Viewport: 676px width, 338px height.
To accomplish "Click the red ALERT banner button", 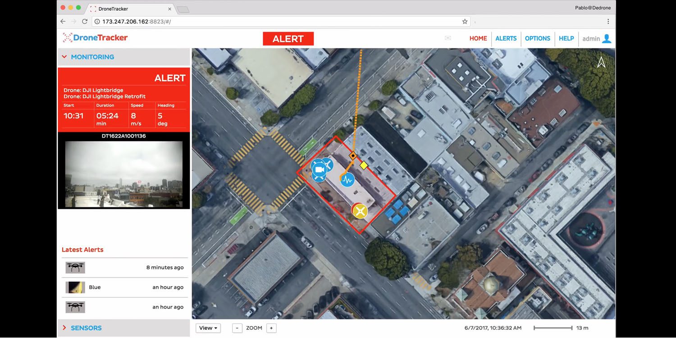I will [x=288, y=39].
